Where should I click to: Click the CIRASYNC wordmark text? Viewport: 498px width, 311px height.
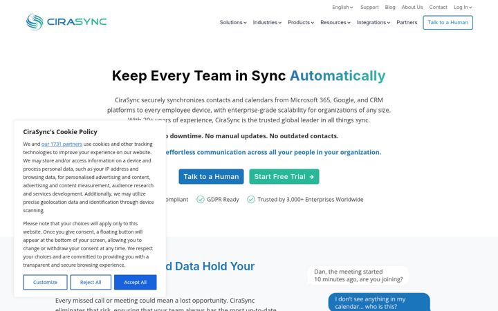click(77, 22)
